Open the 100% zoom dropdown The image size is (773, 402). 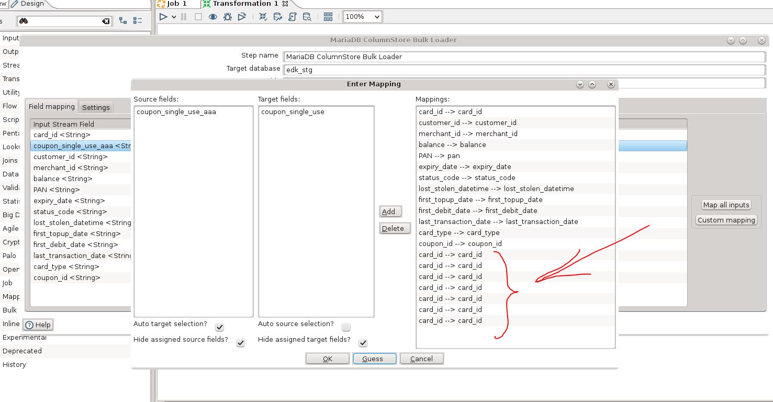point(362,17)
